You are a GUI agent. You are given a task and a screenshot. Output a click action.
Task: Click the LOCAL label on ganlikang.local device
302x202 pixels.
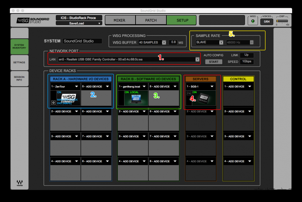[134, 92]
